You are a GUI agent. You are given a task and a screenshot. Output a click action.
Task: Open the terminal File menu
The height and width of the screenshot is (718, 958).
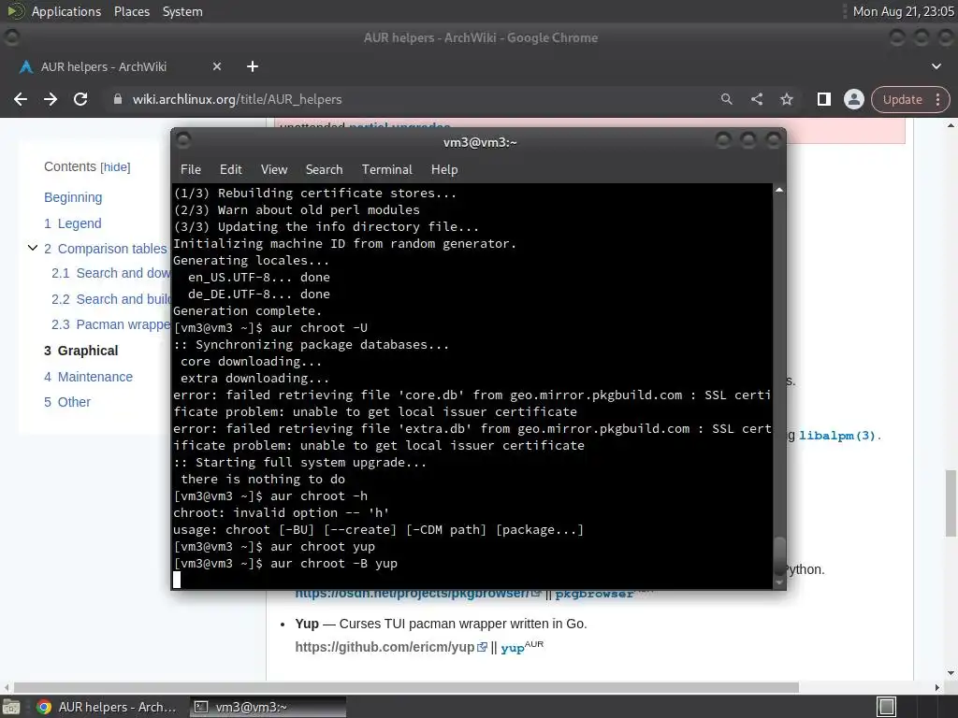[191, 170]
